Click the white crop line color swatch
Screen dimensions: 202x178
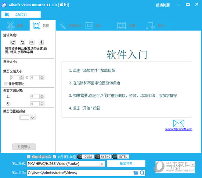point(25,117)
